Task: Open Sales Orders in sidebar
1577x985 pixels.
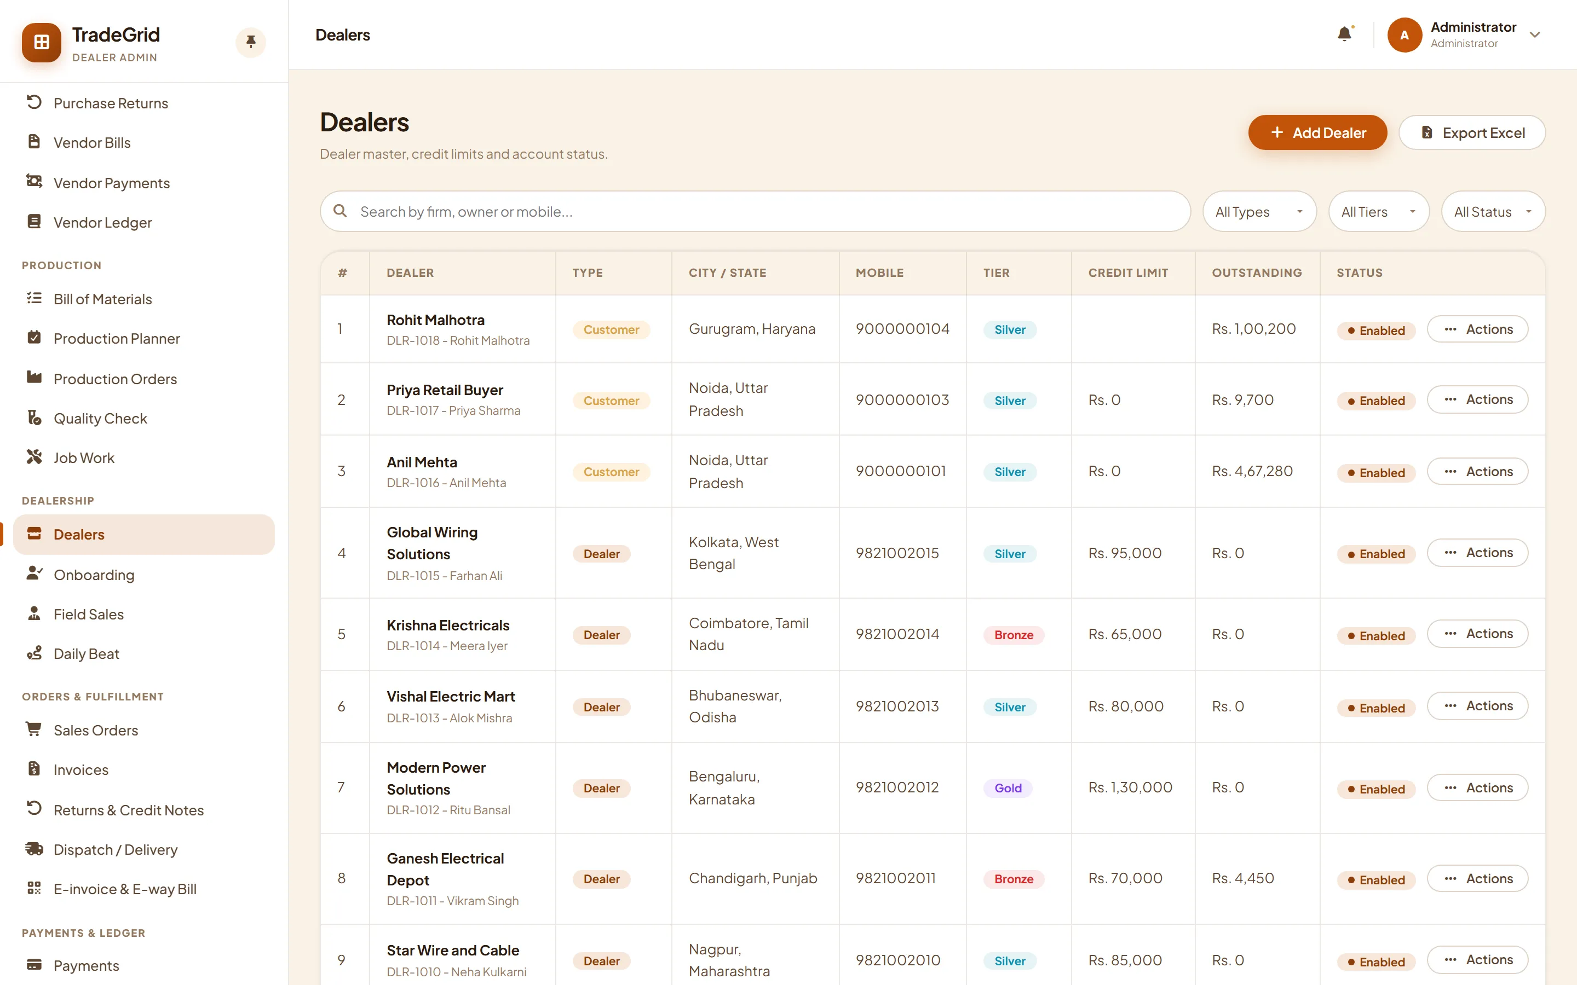Action: 144,731
